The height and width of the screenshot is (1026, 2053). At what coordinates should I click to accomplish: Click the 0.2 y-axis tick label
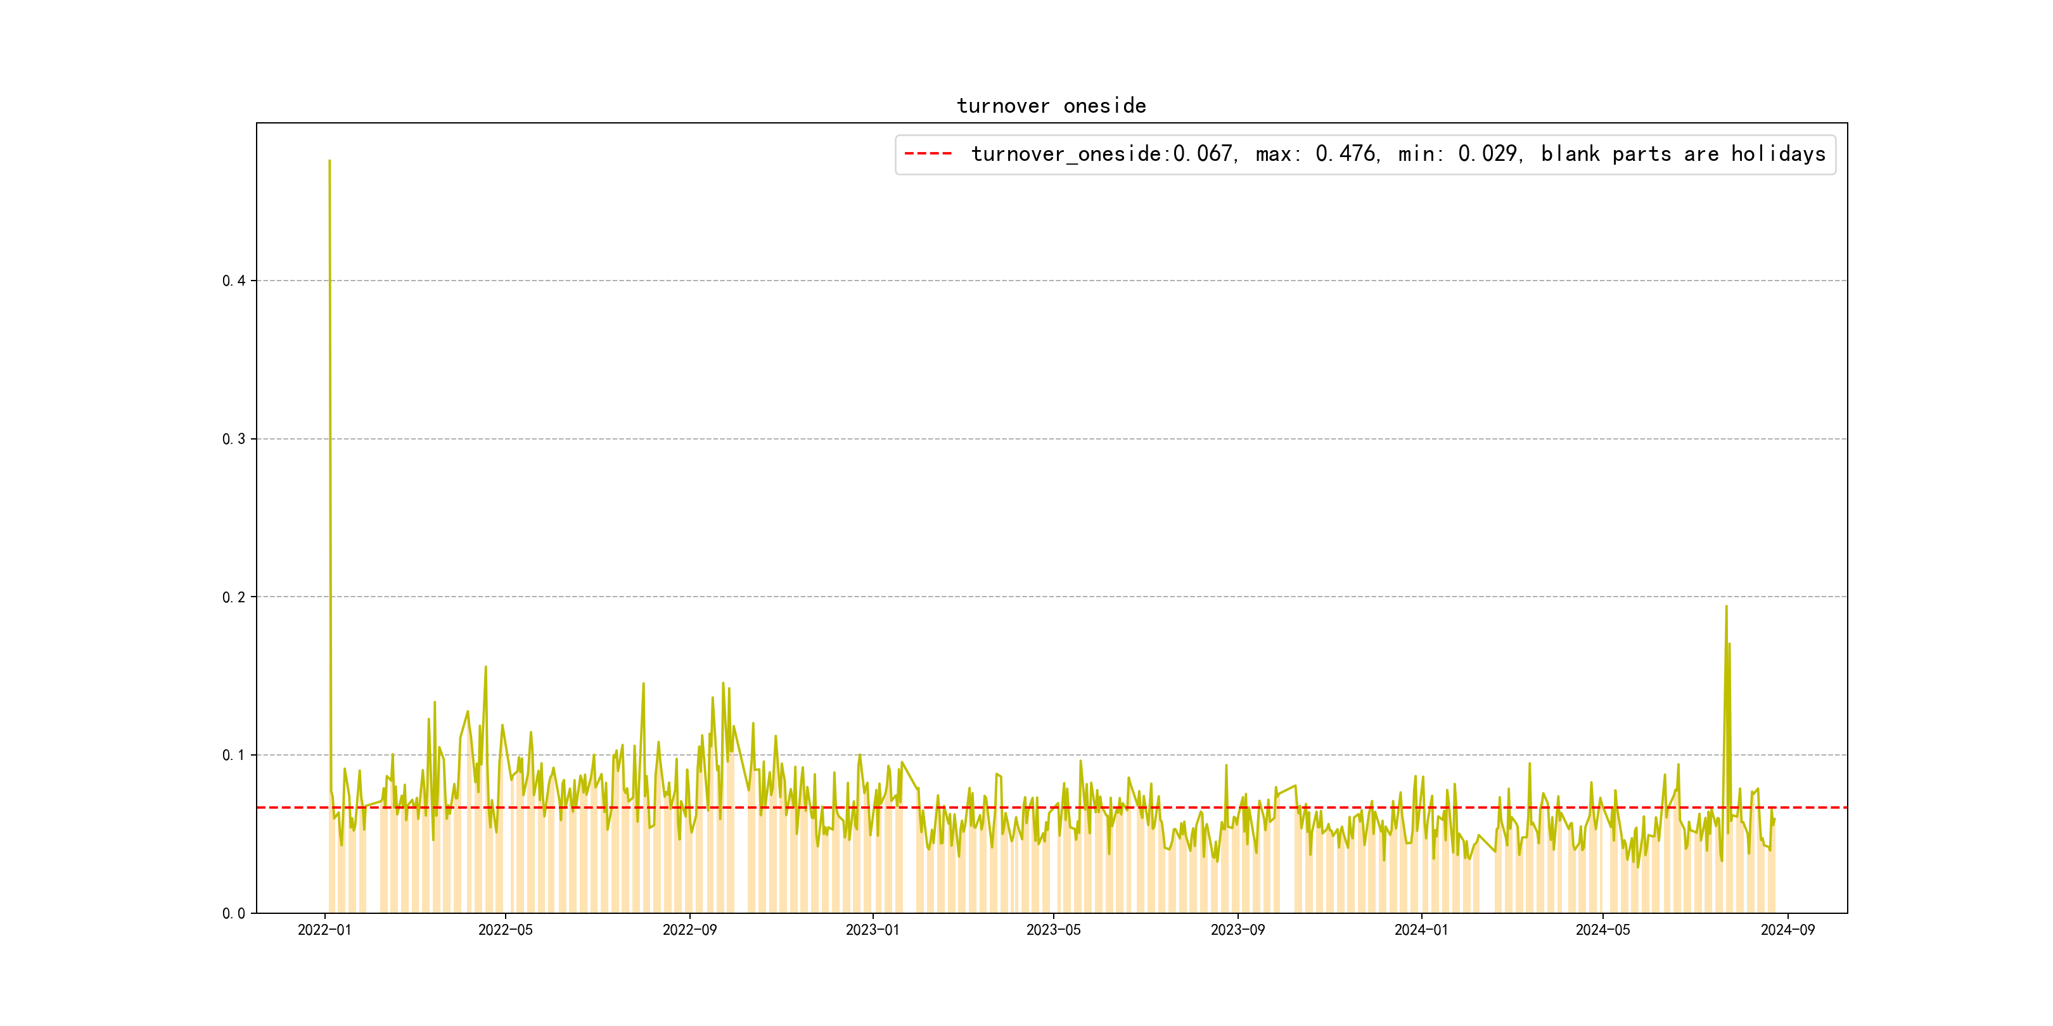[x=234, y=597]
